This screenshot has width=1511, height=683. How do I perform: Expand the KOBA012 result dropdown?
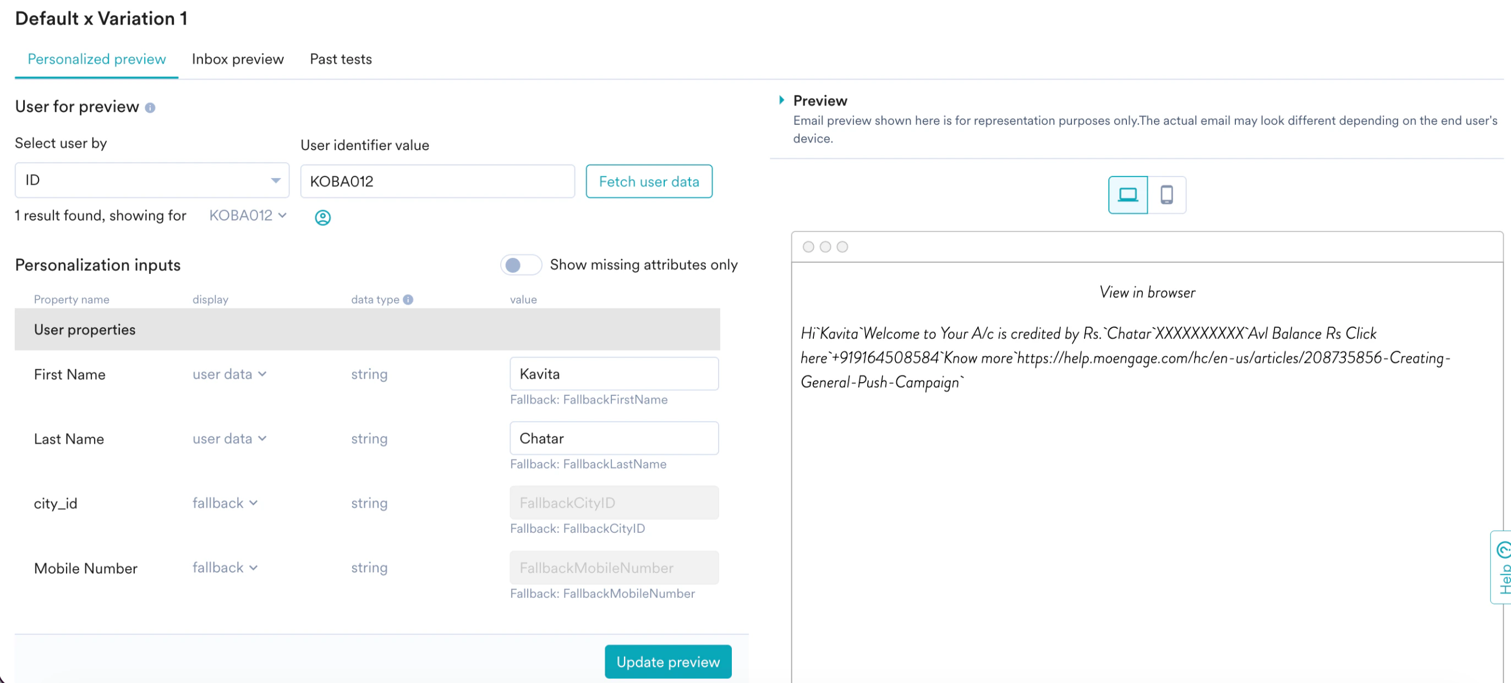248,216
